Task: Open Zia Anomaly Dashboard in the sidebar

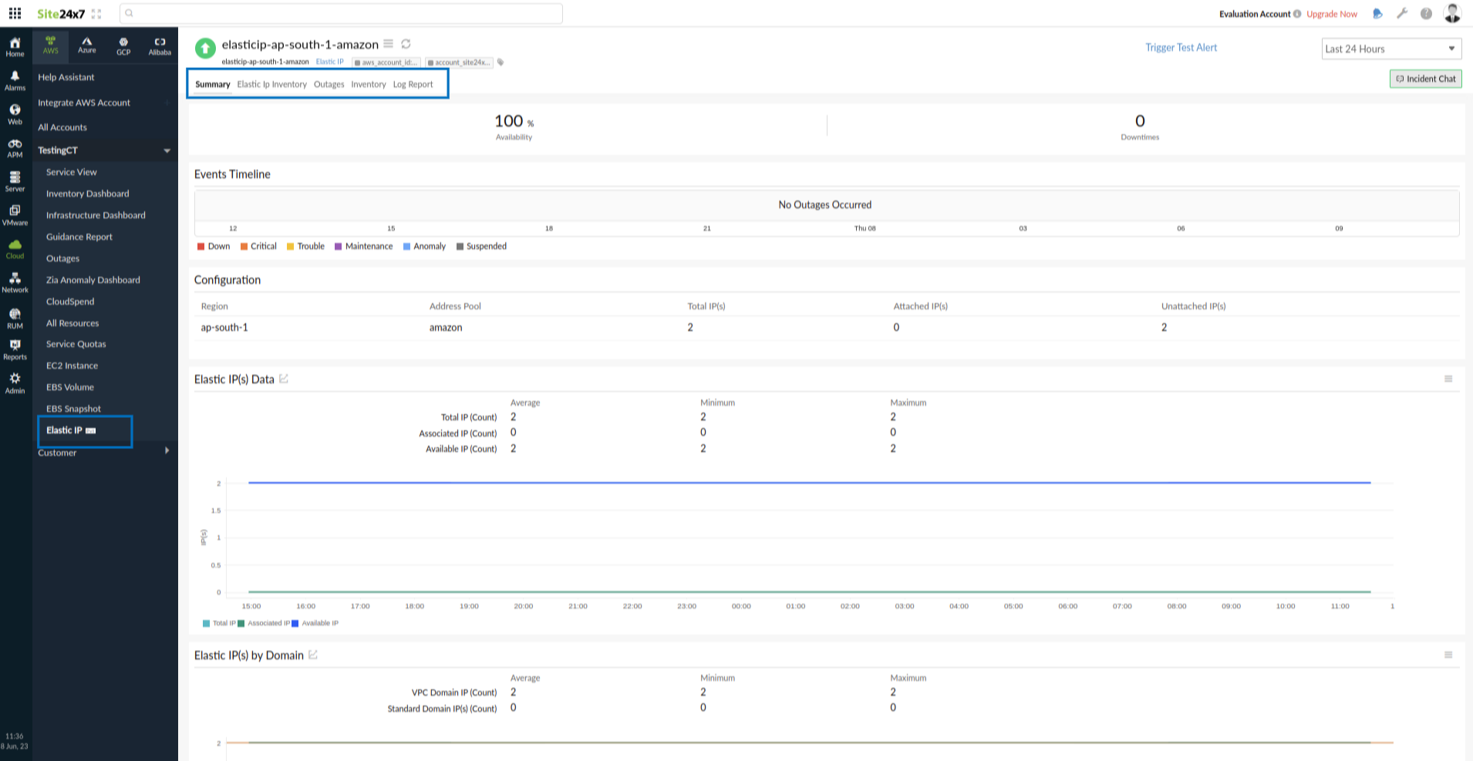Action: click(93, 280)
